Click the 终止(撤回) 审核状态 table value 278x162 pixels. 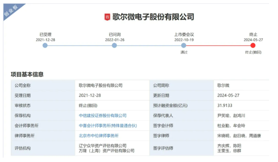tap(88, 106)
